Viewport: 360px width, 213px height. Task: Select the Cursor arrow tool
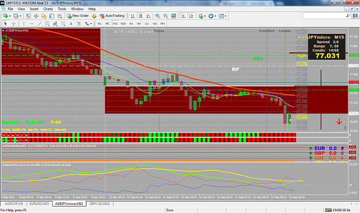[6, 24]
